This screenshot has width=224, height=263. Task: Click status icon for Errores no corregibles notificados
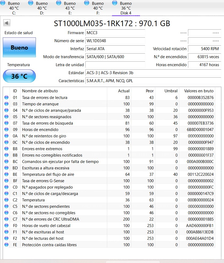[6, 155]
